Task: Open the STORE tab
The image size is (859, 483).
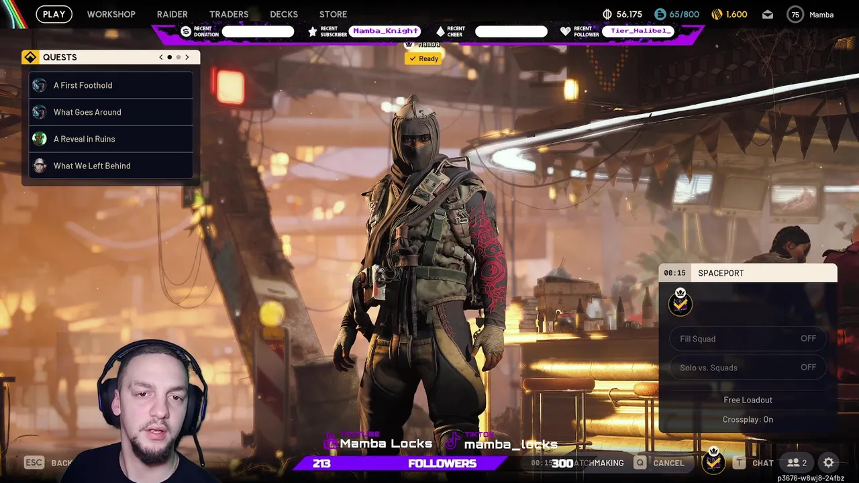Action: point(333,14)
